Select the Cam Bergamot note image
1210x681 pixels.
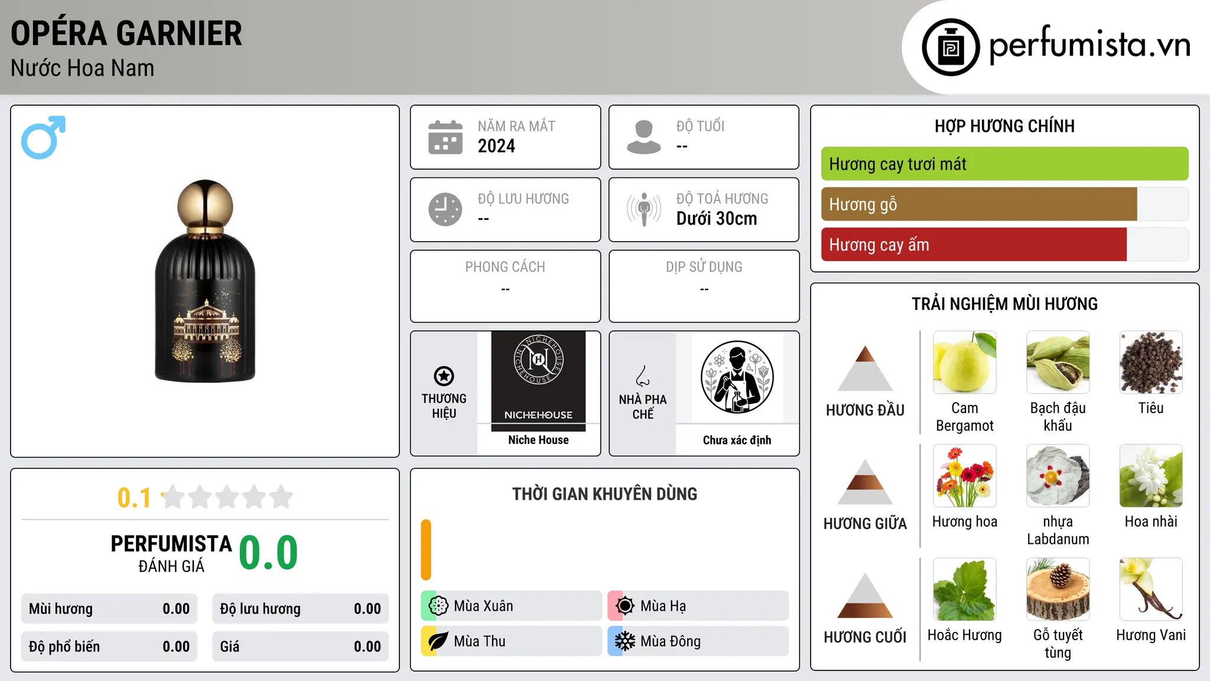pyautogui.click(x=965, y=362)
